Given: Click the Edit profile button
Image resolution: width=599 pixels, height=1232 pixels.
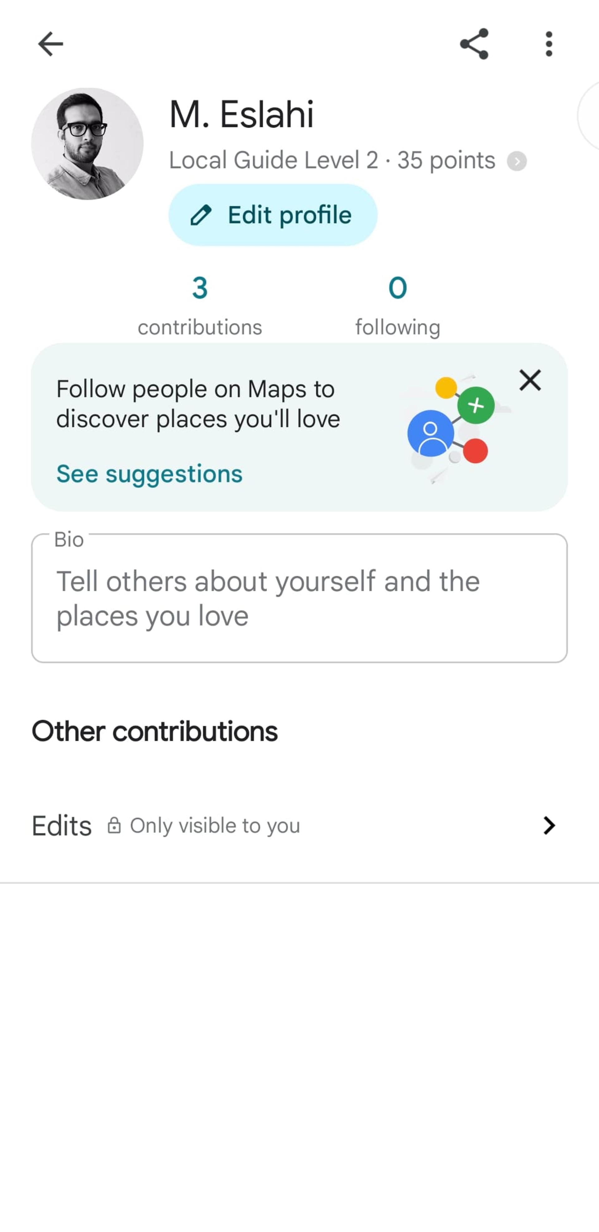Looking at the screenshot, I should pyautogui.click(x=273, y=215).
